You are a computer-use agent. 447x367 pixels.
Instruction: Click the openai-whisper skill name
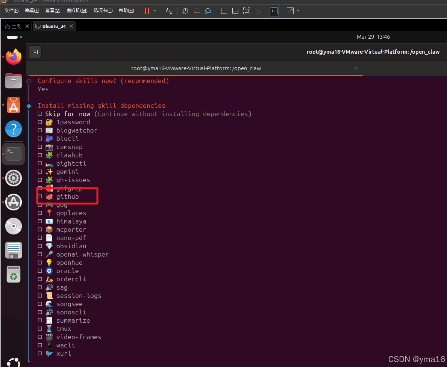pos(82,254)
